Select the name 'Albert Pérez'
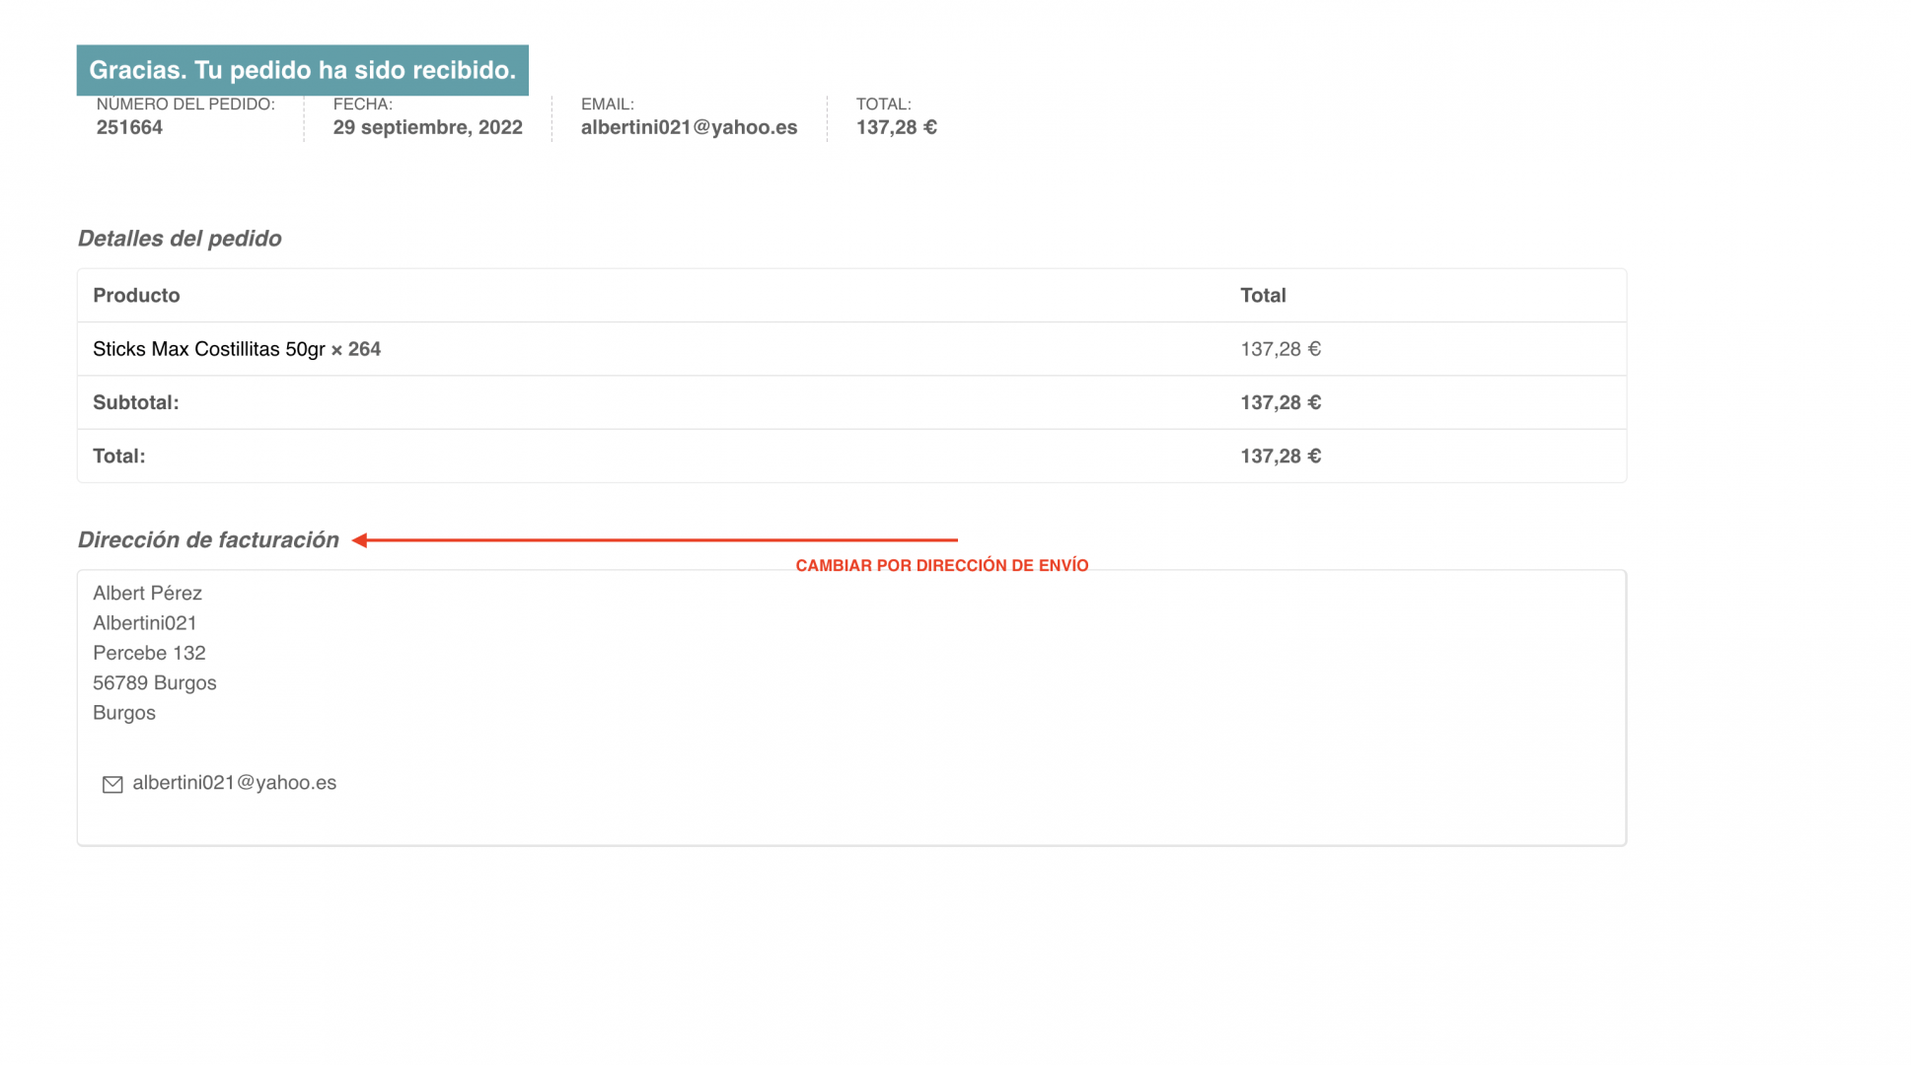 (148, 593)
